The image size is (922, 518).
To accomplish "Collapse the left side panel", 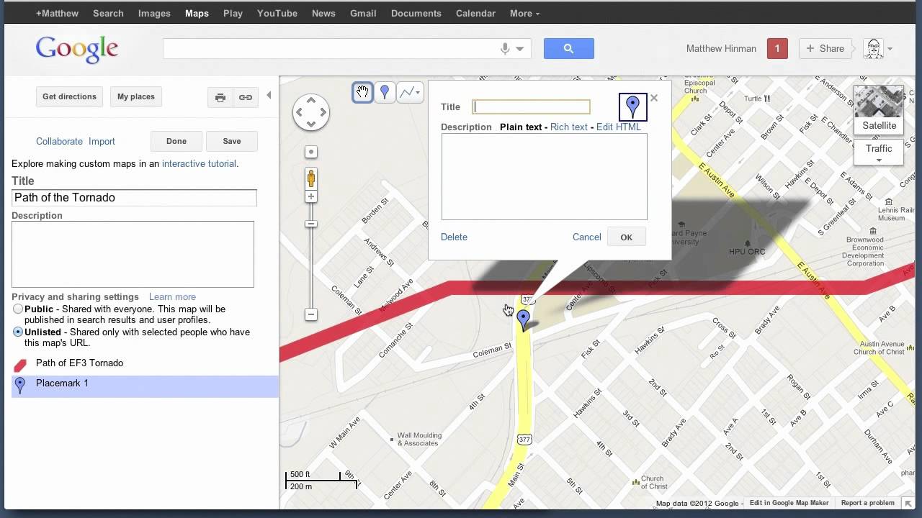I will [x=269, y=96].
